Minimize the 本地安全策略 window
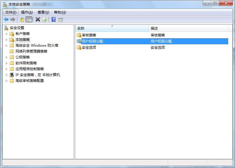Image resolution: width=235 pixels, height=168 pixels. tap(207, 3)
